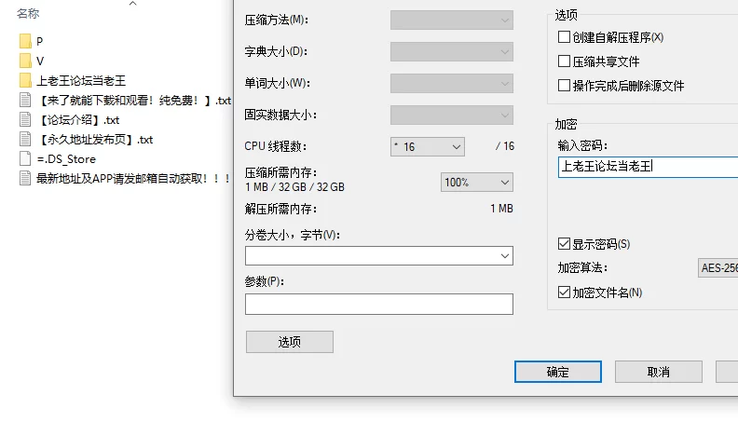
Task: Open the 100% memory usage dropdown
Action: click(x=477, y=182)
